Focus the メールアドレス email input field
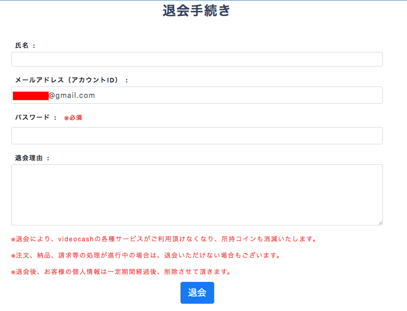Viewport: 407px width, 311px height. (197, 95)
